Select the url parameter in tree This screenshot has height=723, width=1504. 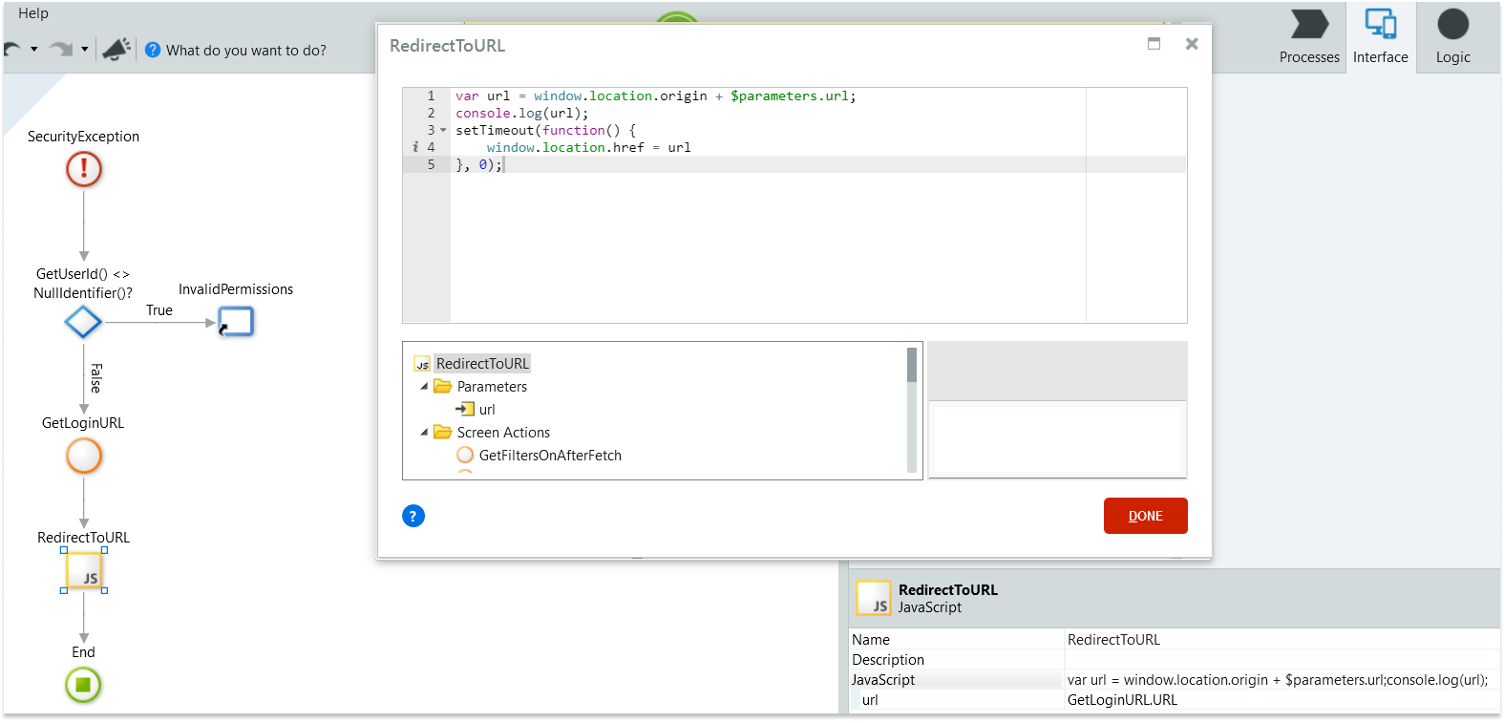(x=487, y=410)
